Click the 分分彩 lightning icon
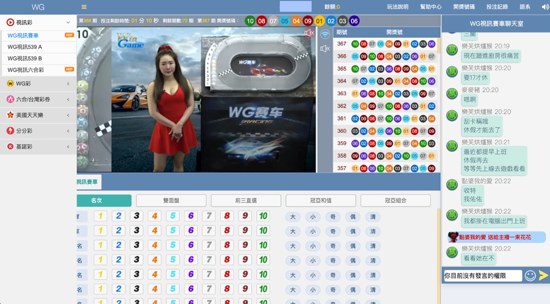 point(10,131)
